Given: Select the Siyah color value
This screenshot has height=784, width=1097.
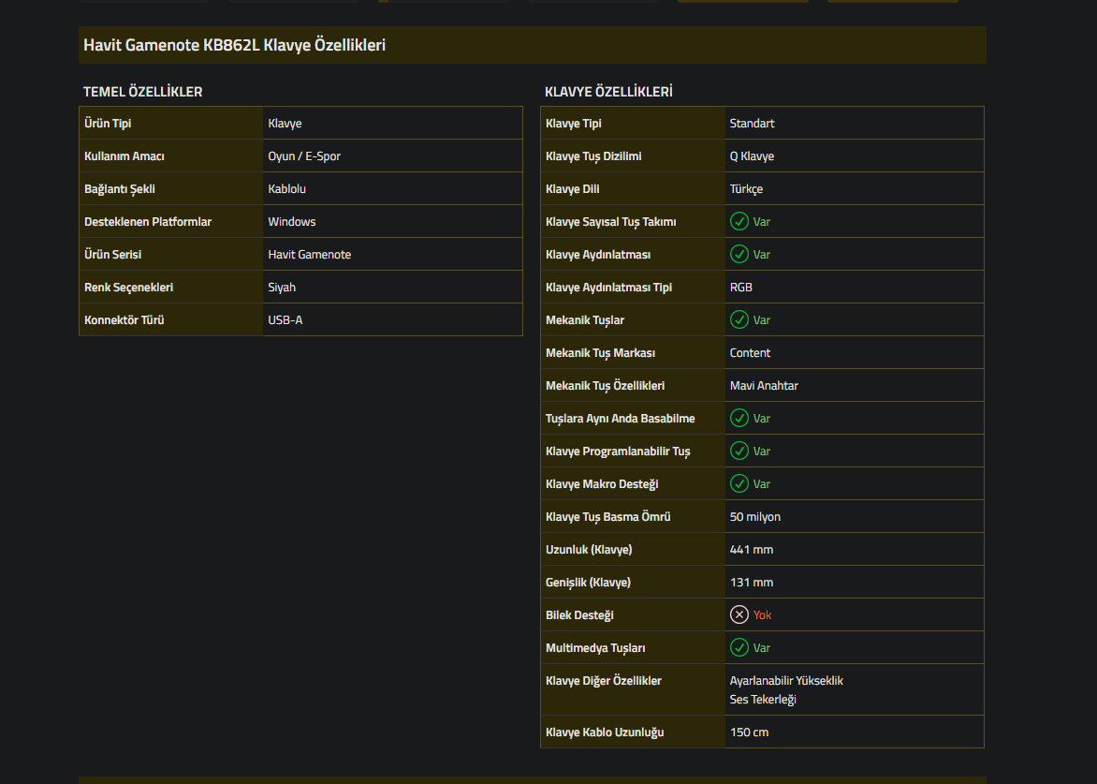Looking at the screenshot, I should point(282,287).
